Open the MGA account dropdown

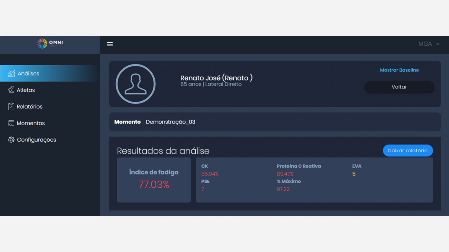426,44
